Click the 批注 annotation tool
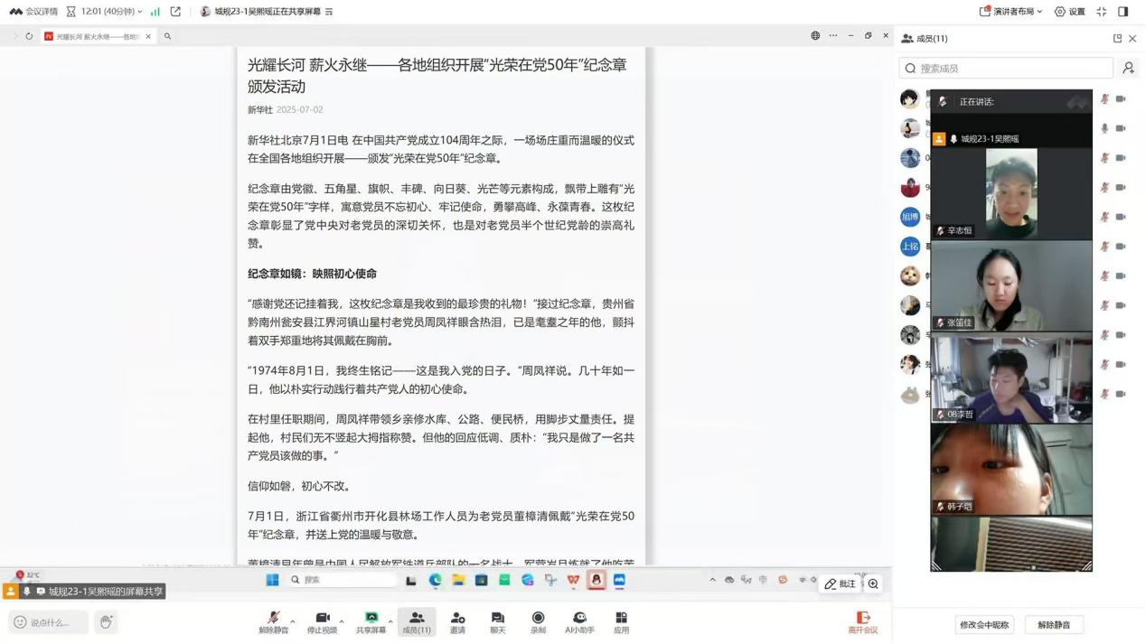 pyautogui.click(x=840, y=584)
